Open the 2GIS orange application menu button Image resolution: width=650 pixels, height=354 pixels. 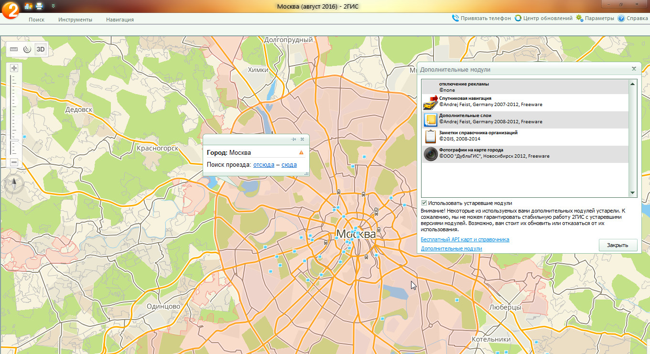[x=10, y=11]
